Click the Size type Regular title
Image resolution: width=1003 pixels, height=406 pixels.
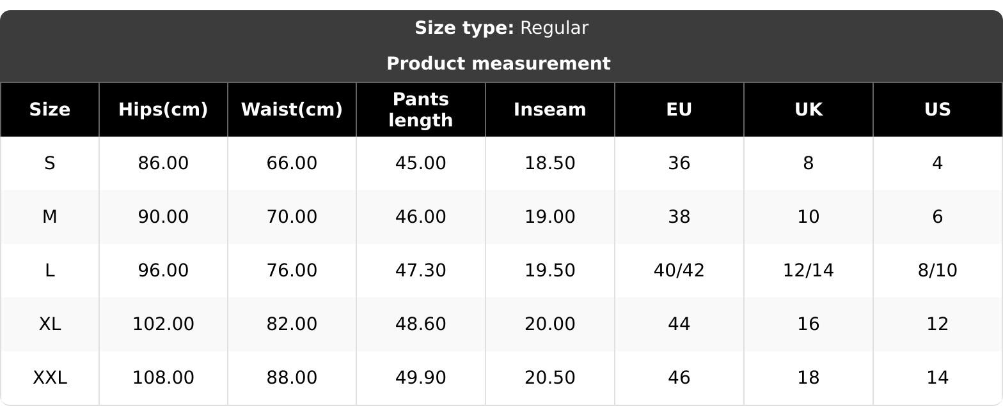(501, 28)
